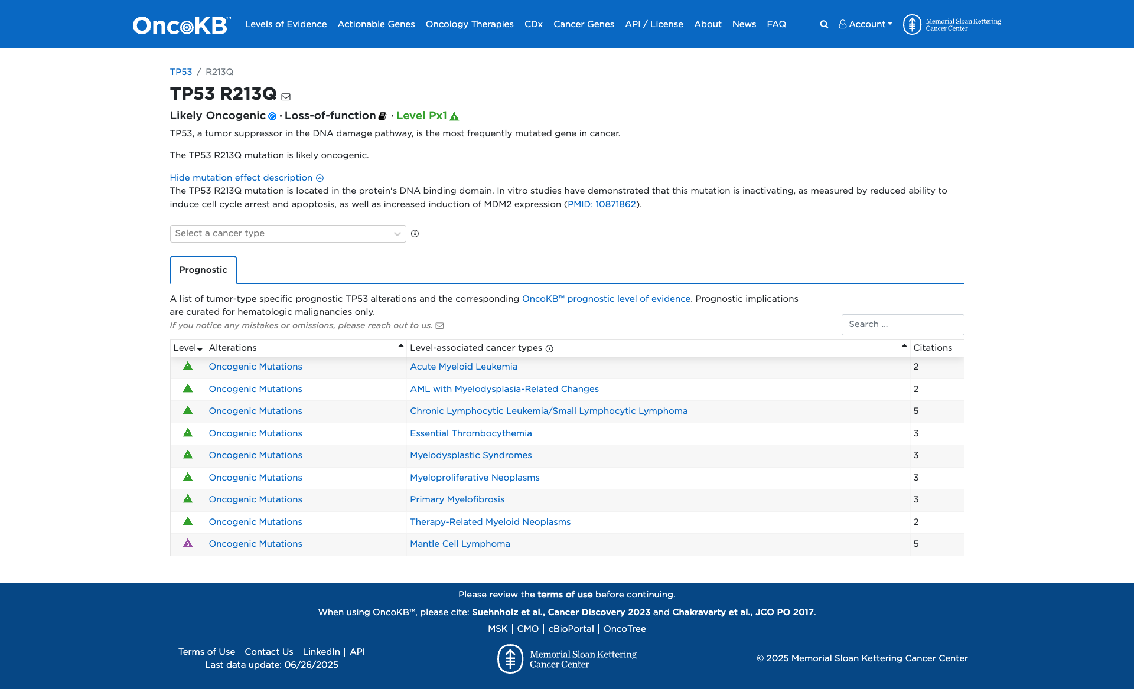Click citations count for Mantle Cell Lymphoma row
The height and width of the screenshot is (689, 1134).
[916, 544]
